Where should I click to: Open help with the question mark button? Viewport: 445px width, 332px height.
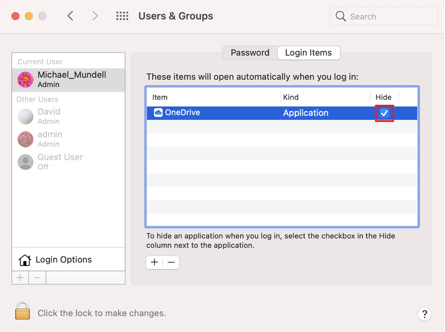[424, 314]
